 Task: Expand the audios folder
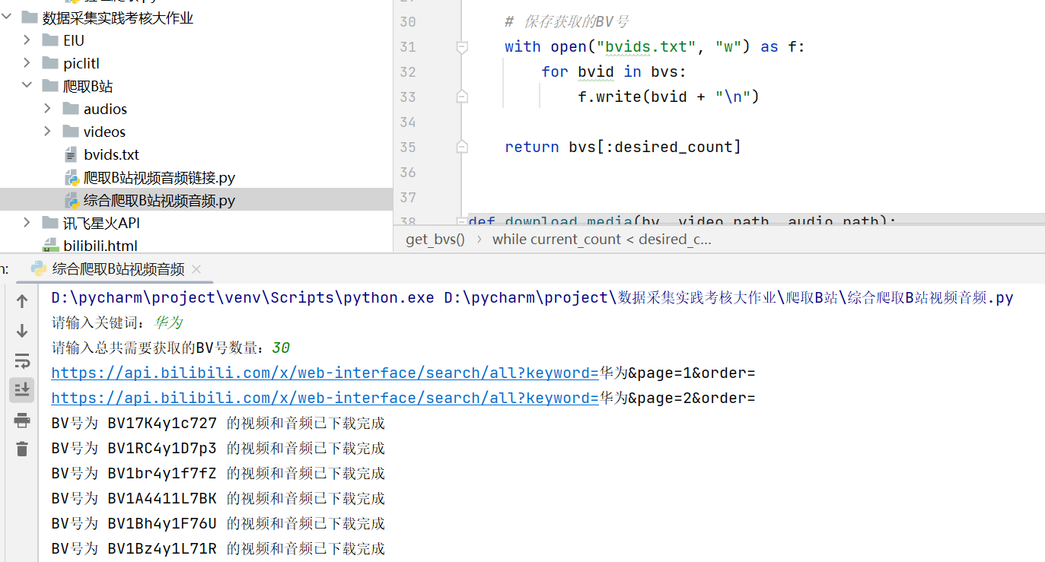(x=47, y=109)
